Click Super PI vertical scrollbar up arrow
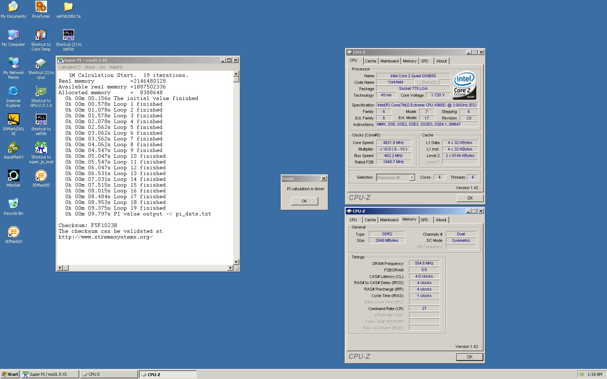607x379 pixels. point(236,74)
